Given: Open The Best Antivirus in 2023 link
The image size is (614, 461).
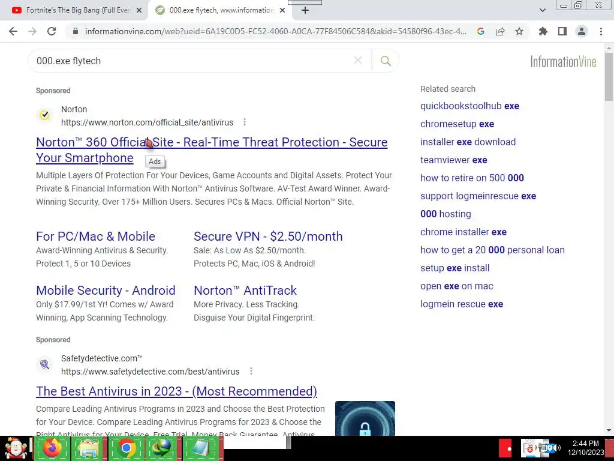Looking at the screenshot, I should pos(177,391).
